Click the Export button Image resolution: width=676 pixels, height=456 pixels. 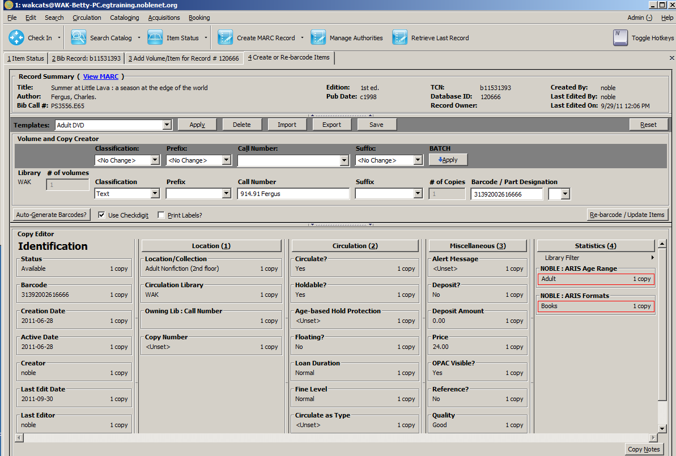pos(331,125)
